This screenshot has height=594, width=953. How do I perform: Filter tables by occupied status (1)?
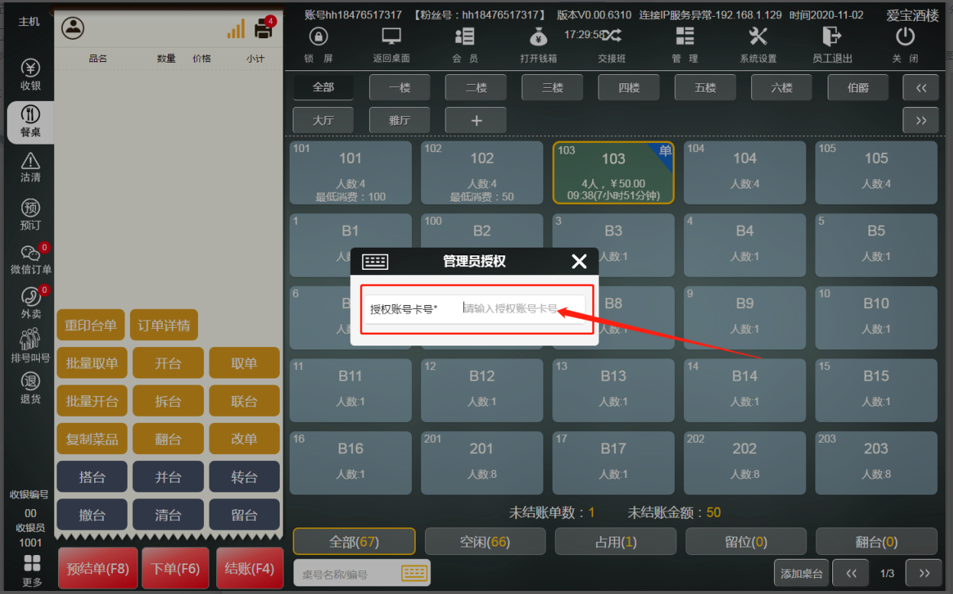coord(615,541)
